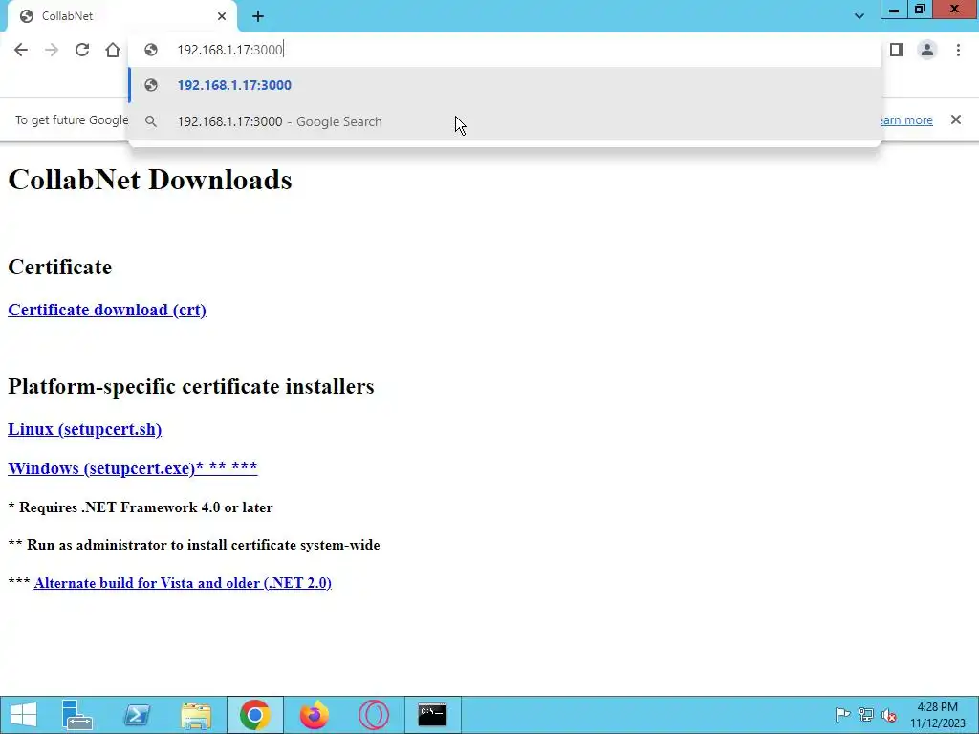
Task: Open the Chrome profile avatar menu
Action: pyautogui.click(x=927, y=50)
